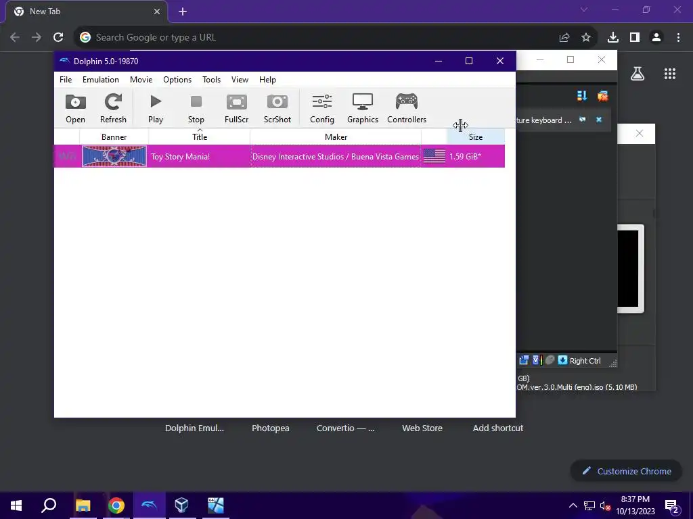Open the Photopea shortcut
The width and height of the screenshot is (693, 519).
pos(271,428)
